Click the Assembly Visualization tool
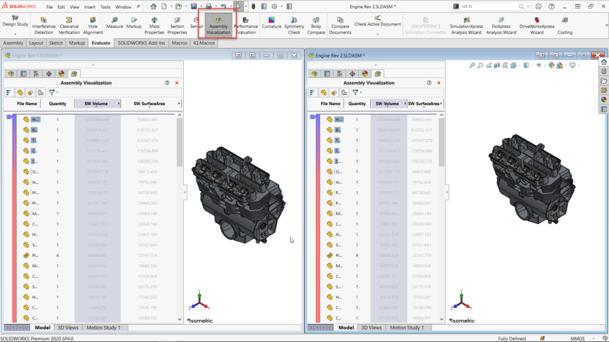Viewport: 609px width, 342px height. (218, 26)
